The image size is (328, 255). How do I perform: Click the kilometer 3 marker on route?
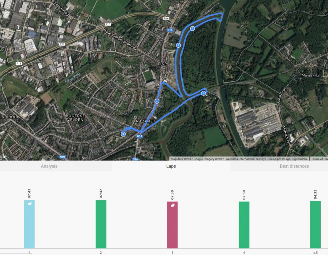(178, 45)
